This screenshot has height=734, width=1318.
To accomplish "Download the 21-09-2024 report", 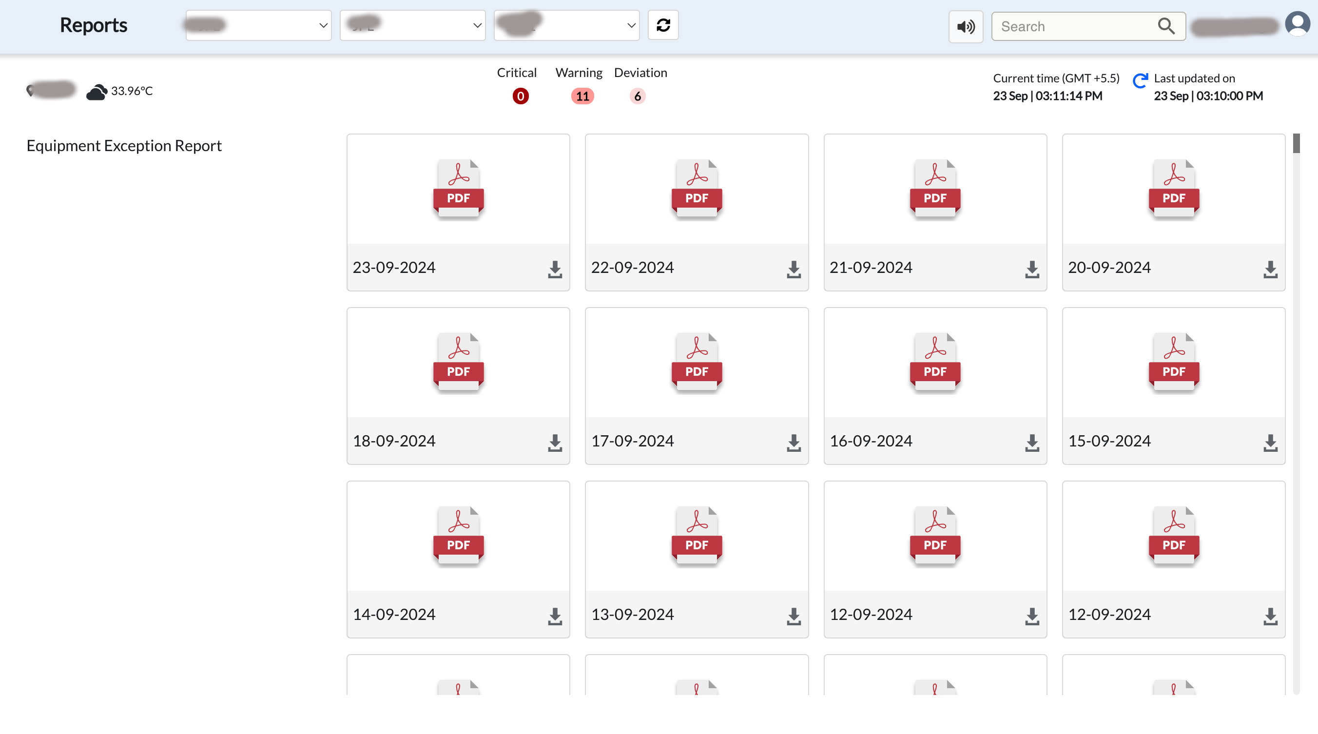I will coord(1031,269).
